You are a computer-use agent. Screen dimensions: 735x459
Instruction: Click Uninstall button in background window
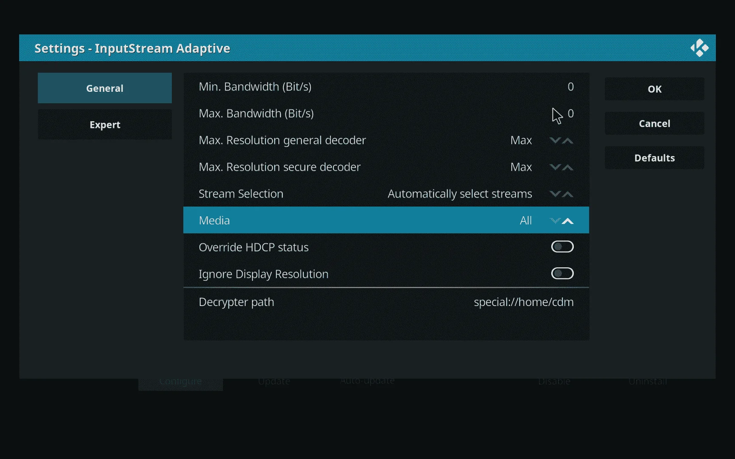click(648, 382)
